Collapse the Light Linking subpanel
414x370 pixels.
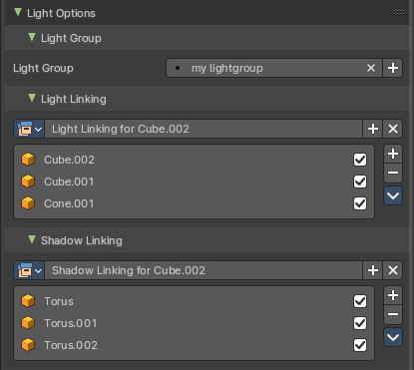(32, 98)
